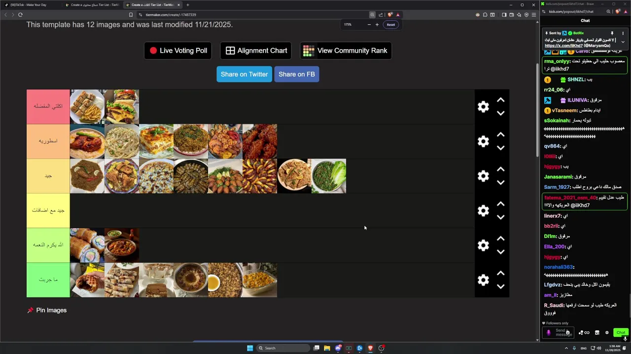Viewport: 631px width, 354px height.
Task: Open pinned message options menu
Action: pyautogui.click(x=623, y=33)
